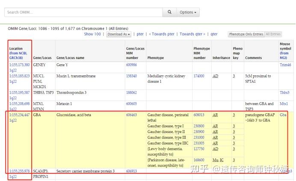296x181 pixels.
Task: Open the Options dropdown
Action: [x=188, y=12]
